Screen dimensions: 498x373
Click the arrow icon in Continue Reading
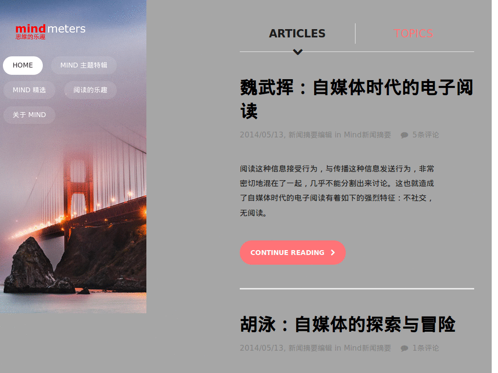point(333,253)
